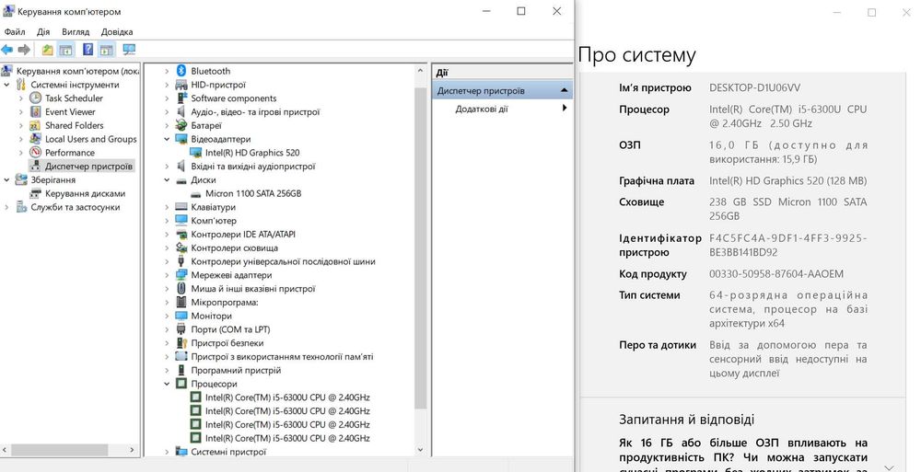This screenshot has height=472, width=921.
Task: Select Програмний пристрій entry
Action: tap(236, 371)
